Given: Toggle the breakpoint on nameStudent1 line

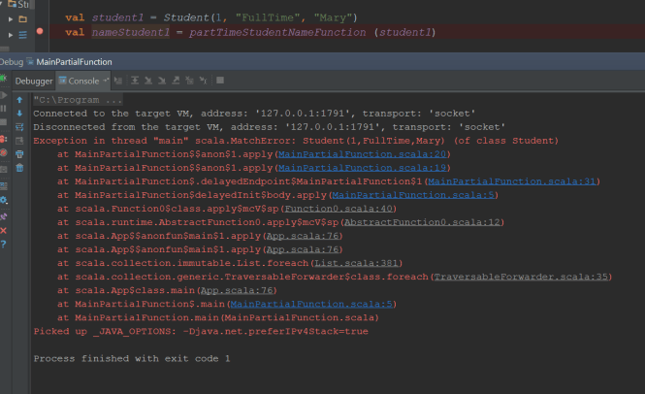Looking at the screenshot, I should pyautogui.click(x=40, y=31).
